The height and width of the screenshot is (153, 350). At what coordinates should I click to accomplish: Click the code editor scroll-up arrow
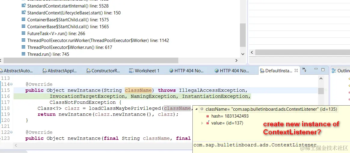click(321, 78)
